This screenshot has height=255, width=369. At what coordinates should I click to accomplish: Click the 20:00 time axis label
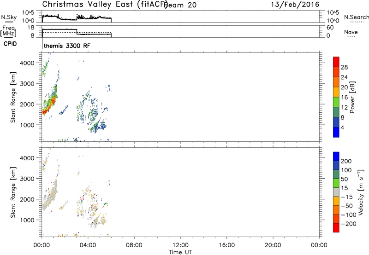(273, 245)
